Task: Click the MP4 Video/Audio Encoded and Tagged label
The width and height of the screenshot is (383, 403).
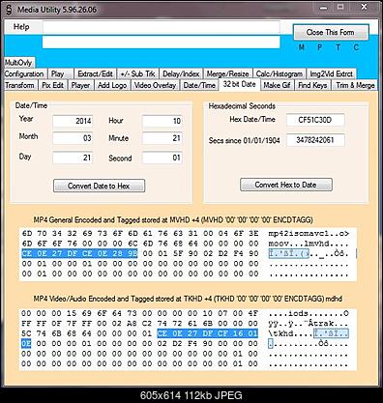Action: click(x=188, y=299)
